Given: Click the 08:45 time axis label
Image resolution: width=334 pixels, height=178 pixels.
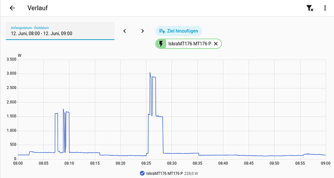Looking at the screenshot, I should pyautogui.click(x=249, y=163).
